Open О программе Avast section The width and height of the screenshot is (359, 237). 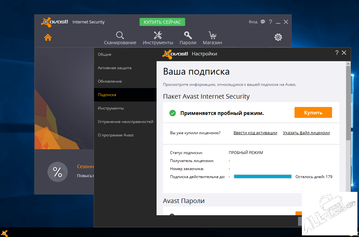pyautogui.click(x=115, y=135)
